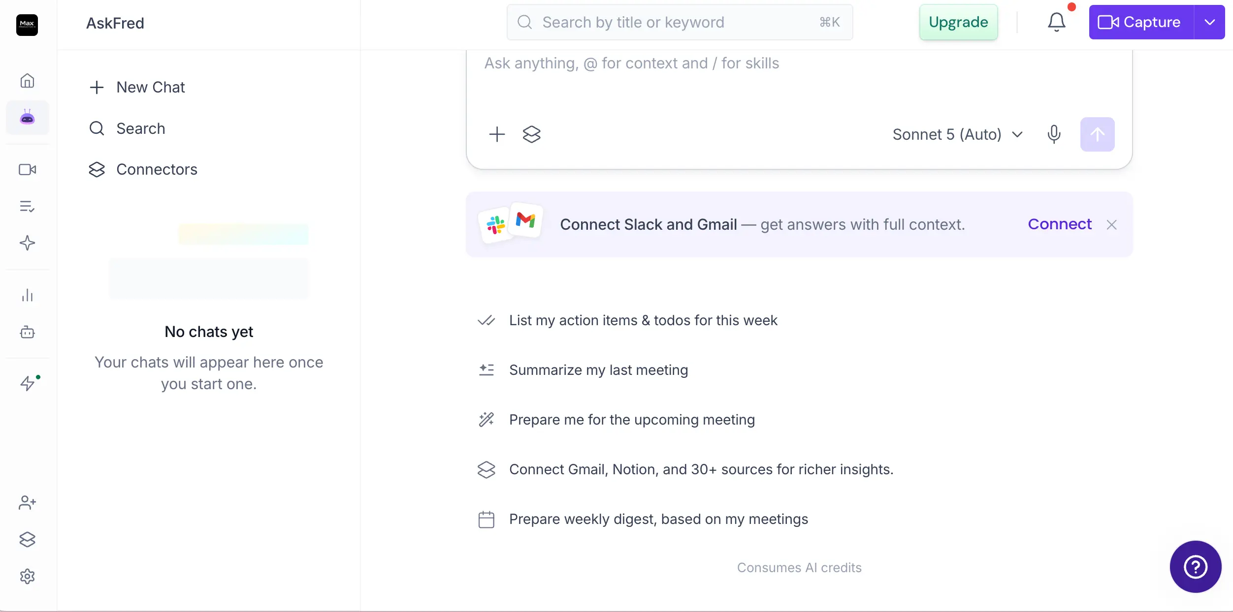
Task: Open the bot recorder sidebar icon
Action: click(28, 333)
